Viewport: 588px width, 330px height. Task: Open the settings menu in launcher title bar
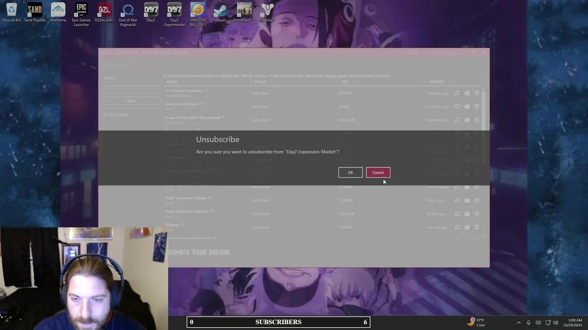(448, 53)
